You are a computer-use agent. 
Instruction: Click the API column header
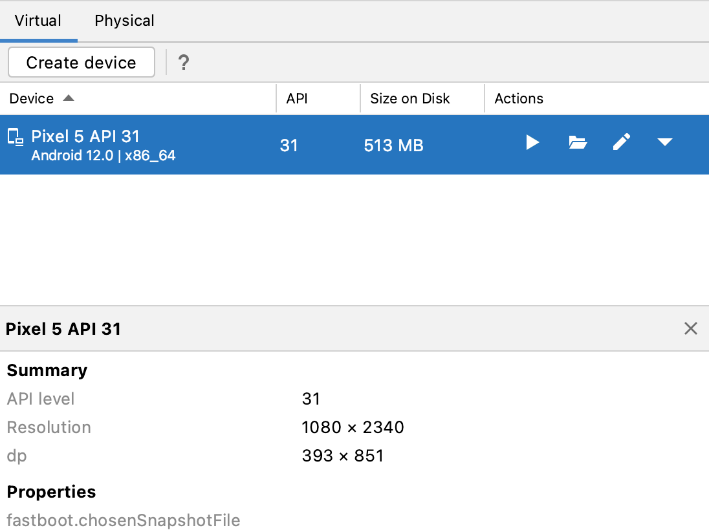(297, 98)
